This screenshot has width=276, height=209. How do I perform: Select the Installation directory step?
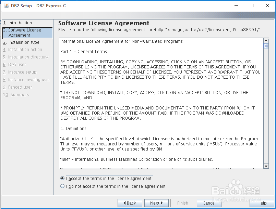[26, 57]
